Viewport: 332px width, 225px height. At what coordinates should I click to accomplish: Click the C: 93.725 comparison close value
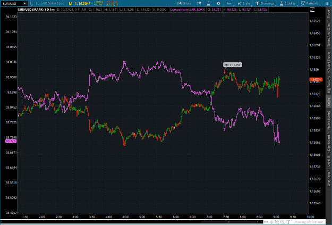[x=261, y=10]
